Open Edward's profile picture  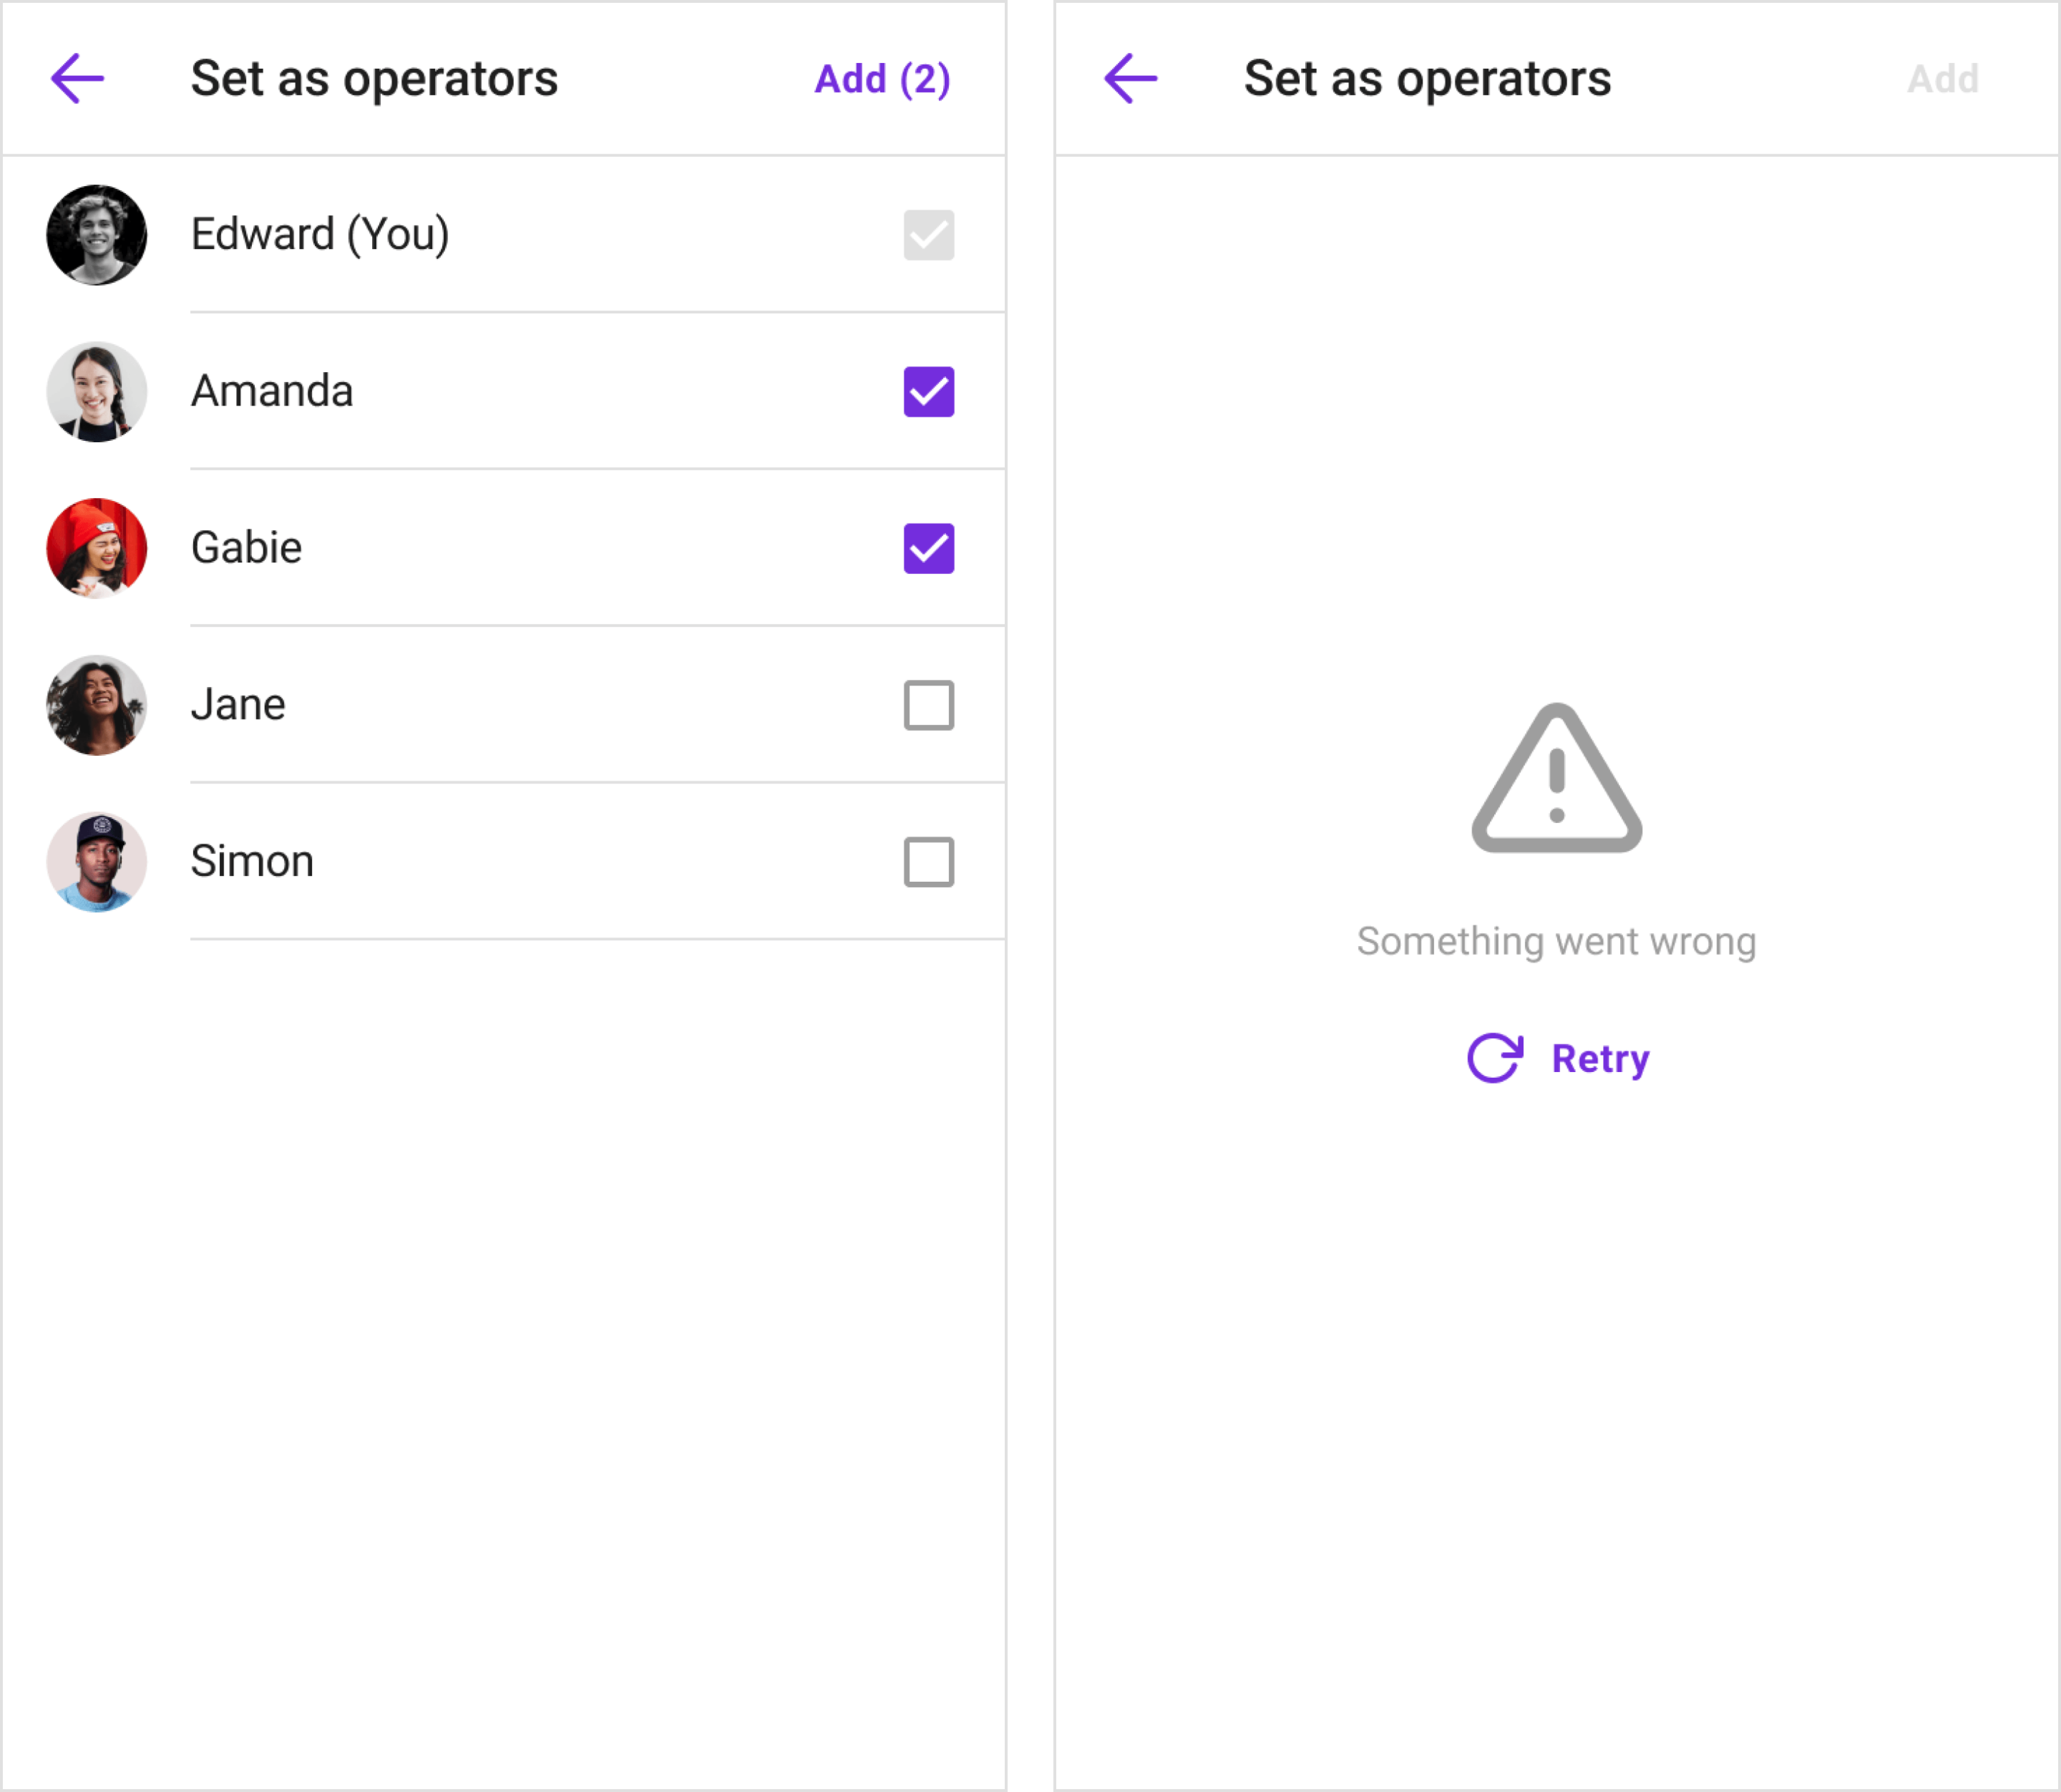[x=97, y=235]
